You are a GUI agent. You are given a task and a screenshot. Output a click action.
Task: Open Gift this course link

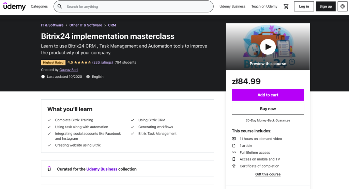268,174
